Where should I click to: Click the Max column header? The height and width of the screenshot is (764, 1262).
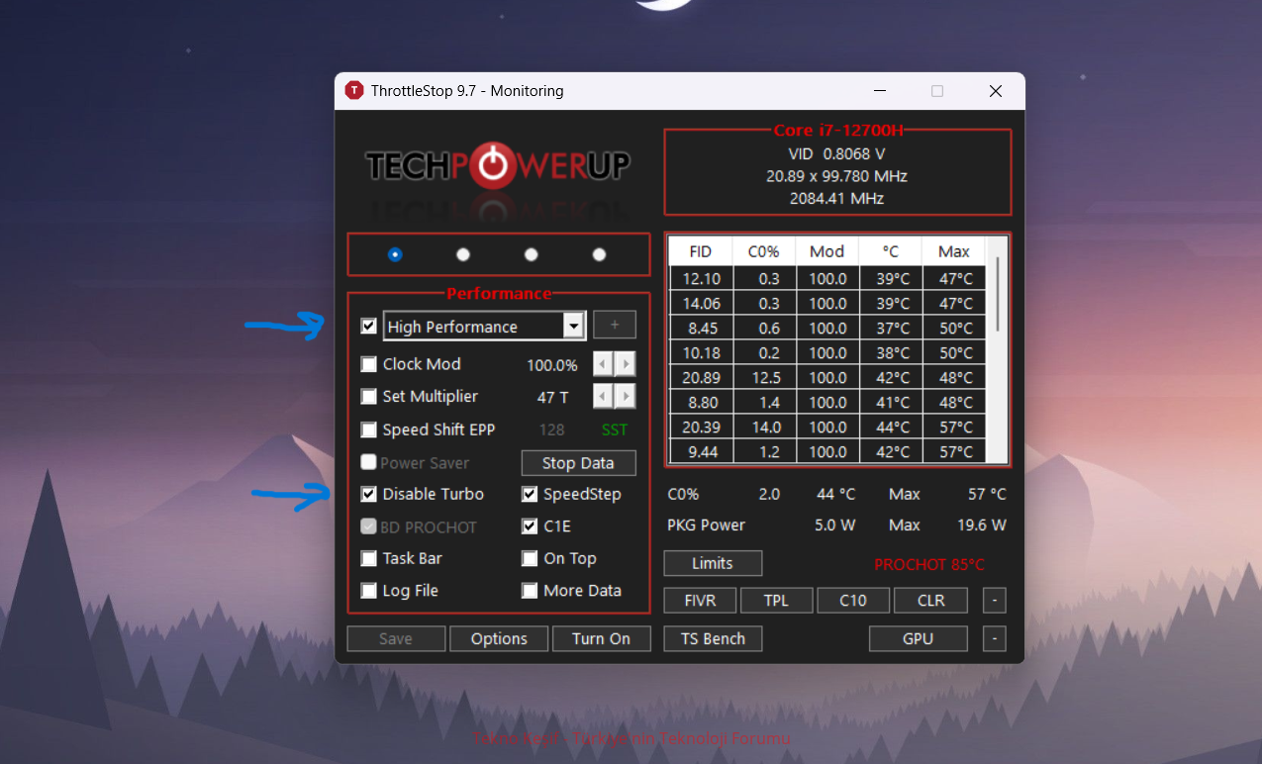(x=954, y=251)
